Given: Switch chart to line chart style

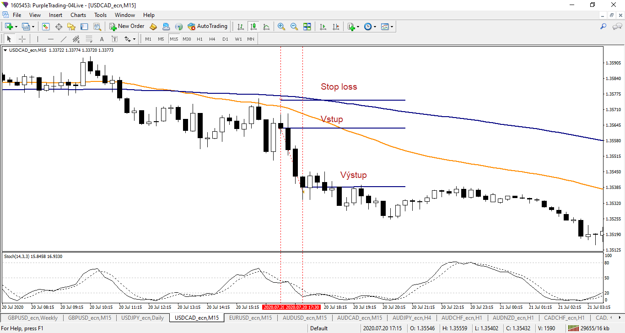Looking at the screenshot, I should point(266,27).
